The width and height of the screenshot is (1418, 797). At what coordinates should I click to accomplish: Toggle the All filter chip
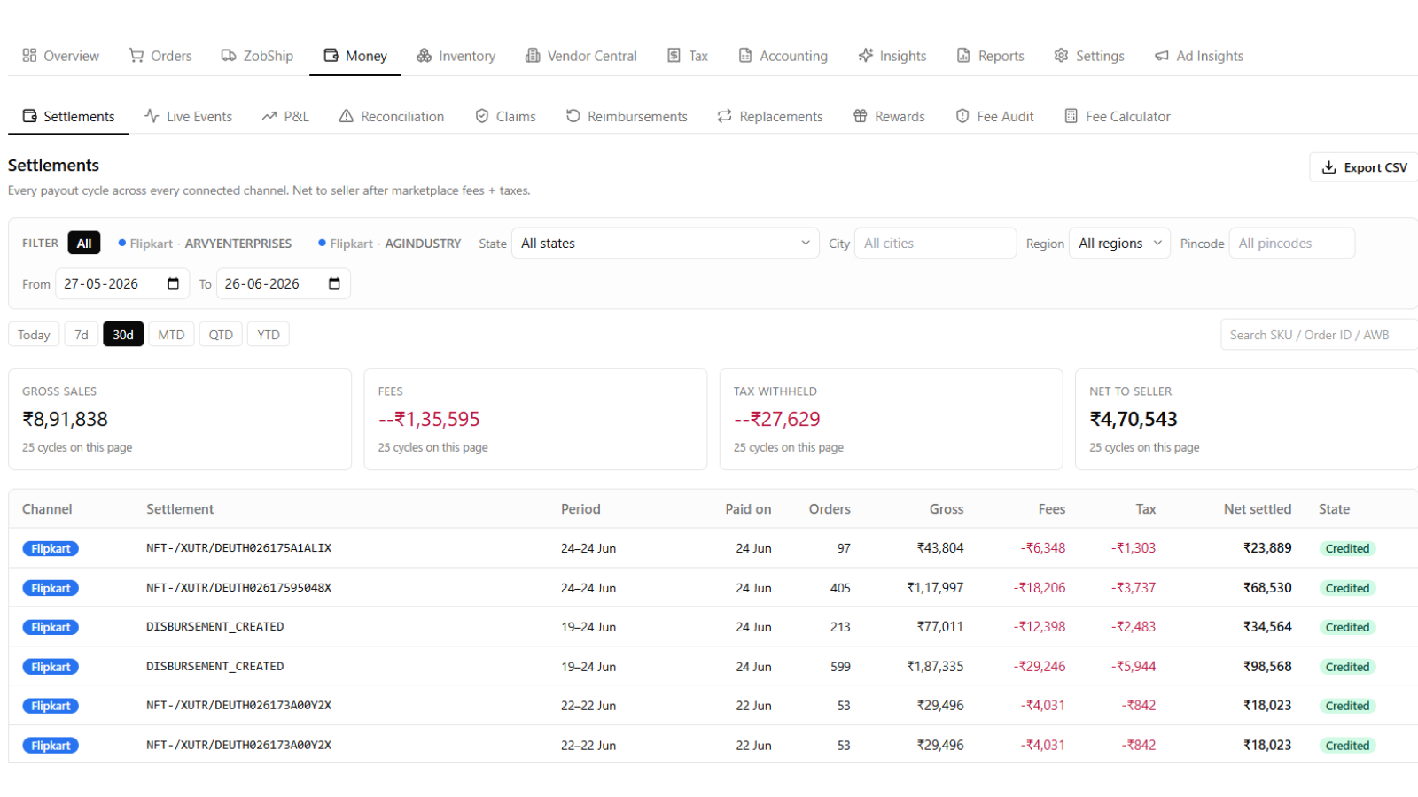click(84, 243)
